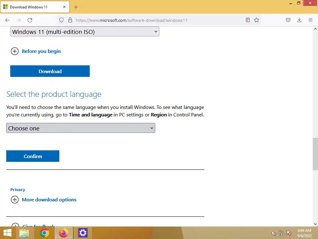The image size is (318, 239).
Task: Click the Confirm button
Action: pyautogui.click(x=33, y=156)
